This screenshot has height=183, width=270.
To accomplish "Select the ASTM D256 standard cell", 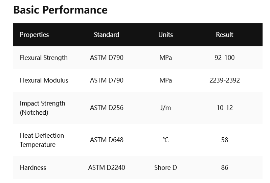I will [x=107, y=108].
